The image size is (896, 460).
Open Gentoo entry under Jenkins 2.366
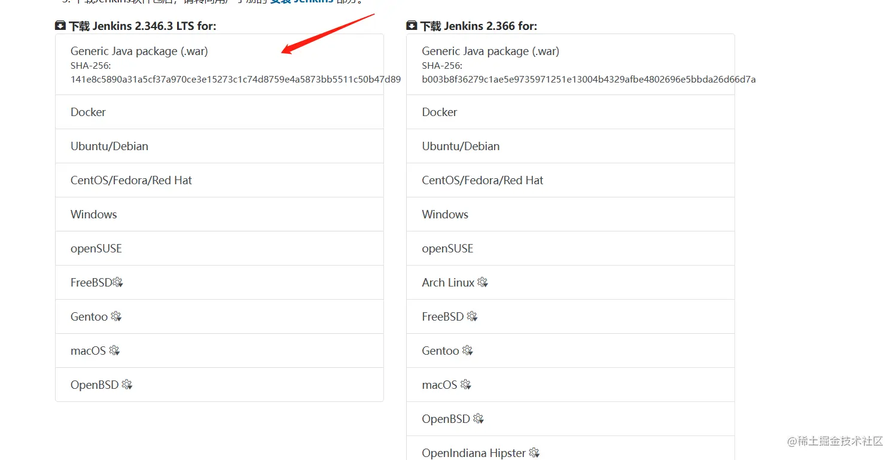(571, 351)
